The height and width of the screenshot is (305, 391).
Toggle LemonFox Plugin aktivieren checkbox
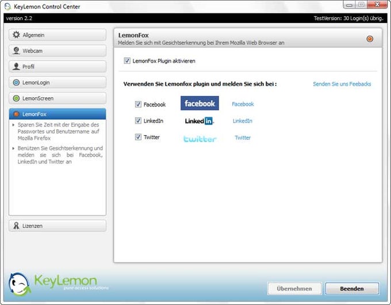(x=127, y=60)
